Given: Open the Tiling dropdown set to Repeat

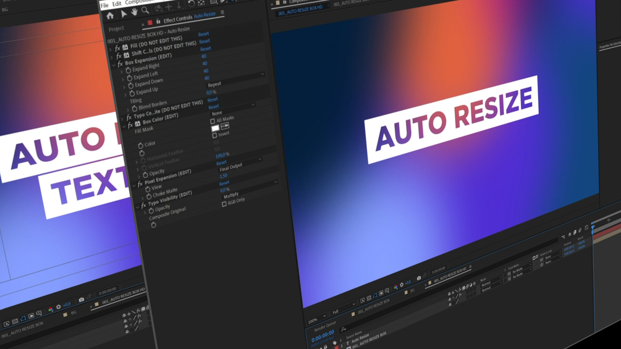Looking at the screenshot, I should tap(235, 81).
